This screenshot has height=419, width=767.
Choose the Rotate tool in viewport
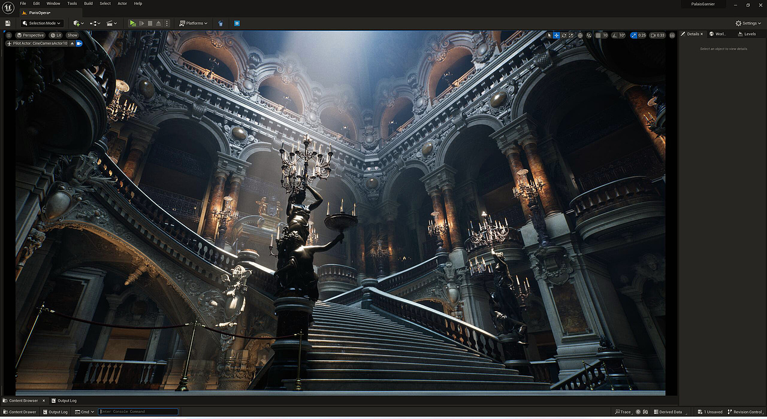click(564, 35)
